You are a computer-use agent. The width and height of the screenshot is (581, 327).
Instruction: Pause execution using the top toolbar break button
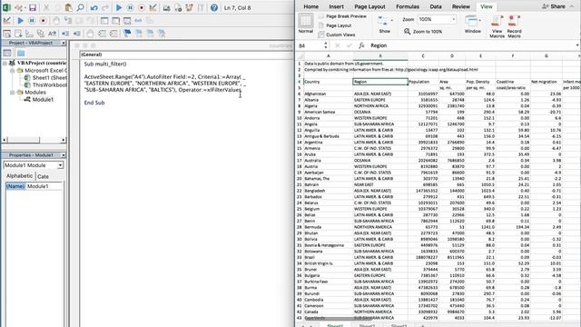point(131,7)
